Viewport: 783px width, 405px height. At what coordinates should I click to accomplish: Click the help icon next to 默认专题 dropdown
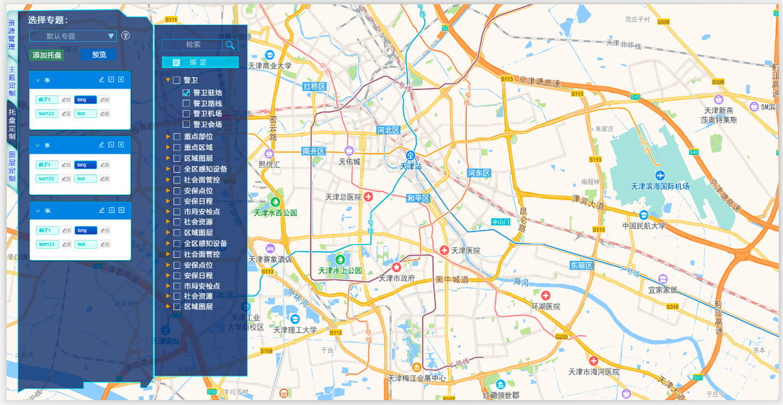point(125,35)
